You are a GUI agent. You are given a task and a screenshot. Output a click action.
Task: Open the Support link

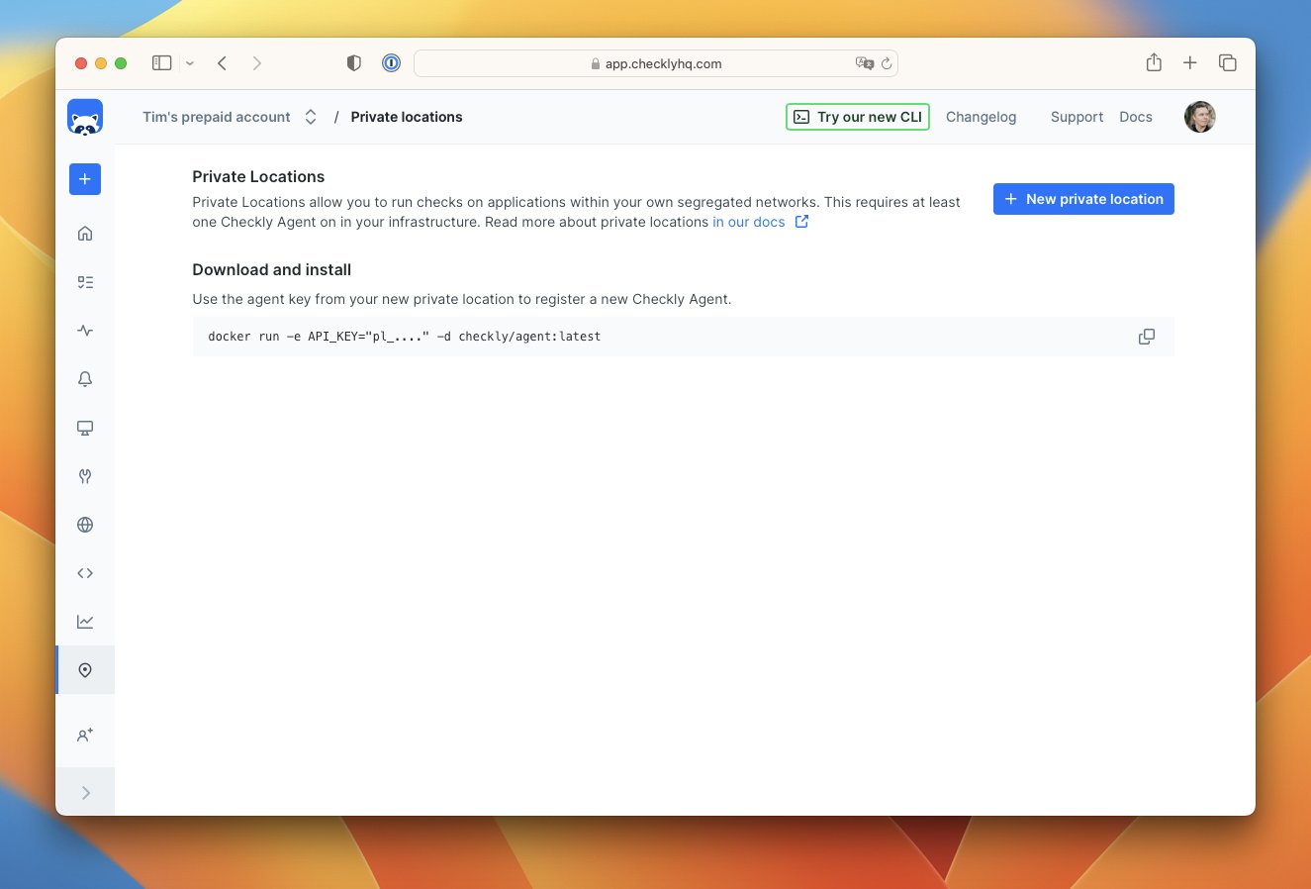(1077, 117)
